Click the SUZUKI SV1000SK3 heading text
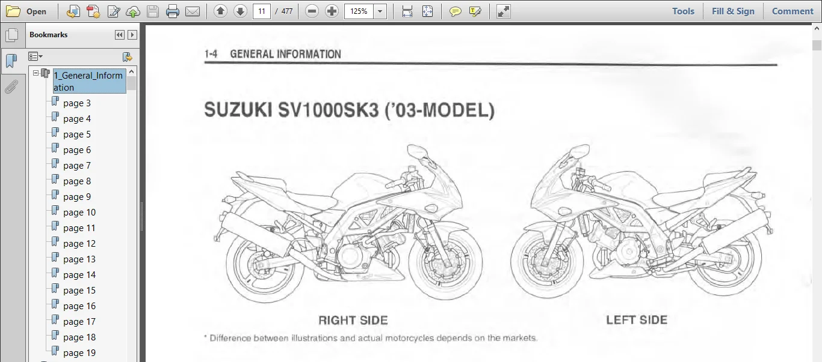The width and height of the screenshot is (822, 362). (349, 110)
